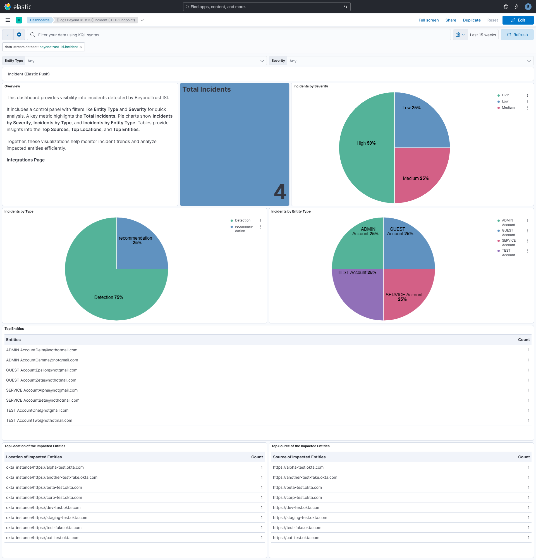The width and height of the screenshot is (536, 560).
Task: Open legend options for Low severity
Action: [527, 101]
